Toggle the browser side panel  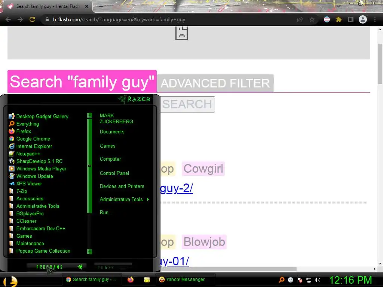point(351,19)
